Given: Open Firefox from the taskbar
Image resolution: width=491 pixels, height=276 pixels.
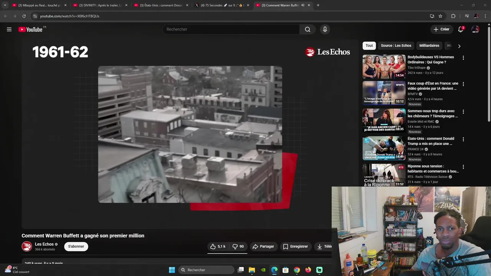Looking at the screenshot, I should tap(308, 270).
